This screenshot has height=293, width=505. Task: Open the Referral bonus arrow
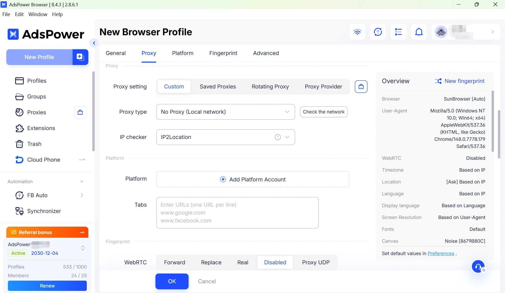pos(82,232)
